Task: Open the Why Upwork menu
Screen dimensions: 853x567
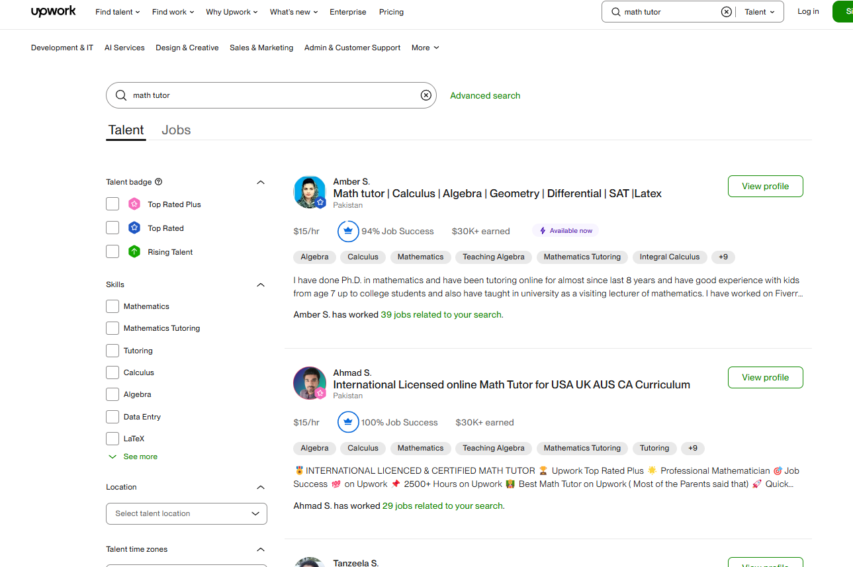Action: [232, 12]
